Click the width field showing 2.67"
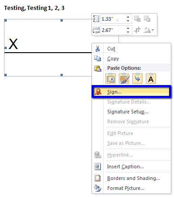Screen dimensions: 174x198 click(113, 30)
